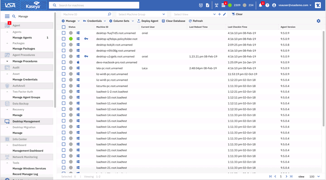This screenshot has width=326, height=180.
Task: Tick checkbox for devs-macbook-pro.root.unnamed
Action: coord(64,62)
